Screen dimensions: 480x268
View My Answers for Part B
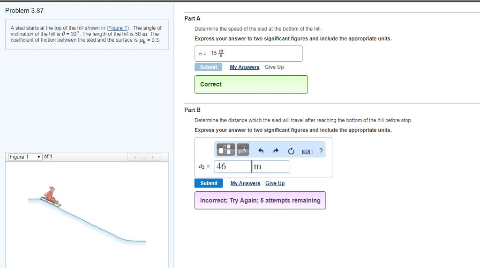(245, 183)
